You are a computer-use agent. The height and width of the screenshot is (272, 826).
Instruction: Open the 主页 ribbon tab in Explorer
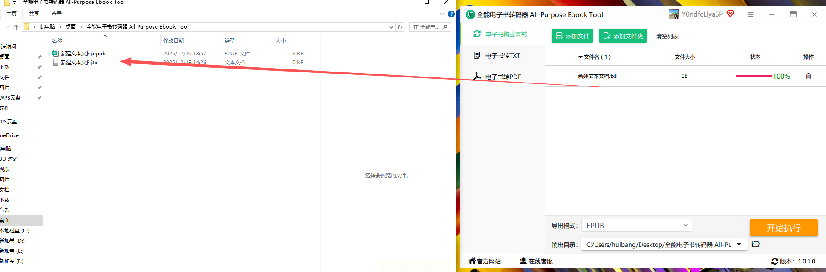[x=12, y=14]
